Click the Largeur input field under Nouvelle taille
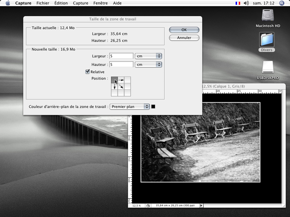The image size is (290, 217). pos(121,56)
